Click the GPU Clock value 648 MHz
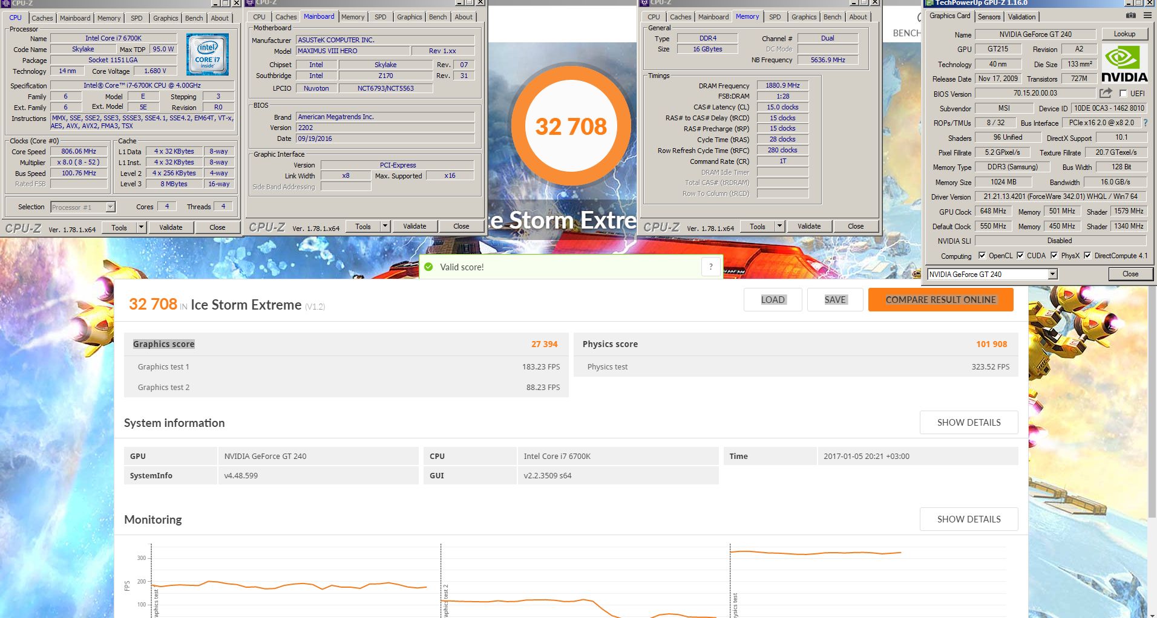 993,211
